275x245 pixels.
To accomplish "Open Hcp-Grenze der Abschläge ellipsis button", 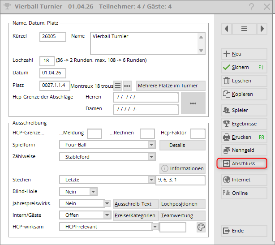I will pyautogui.click(x=193, y=103).
